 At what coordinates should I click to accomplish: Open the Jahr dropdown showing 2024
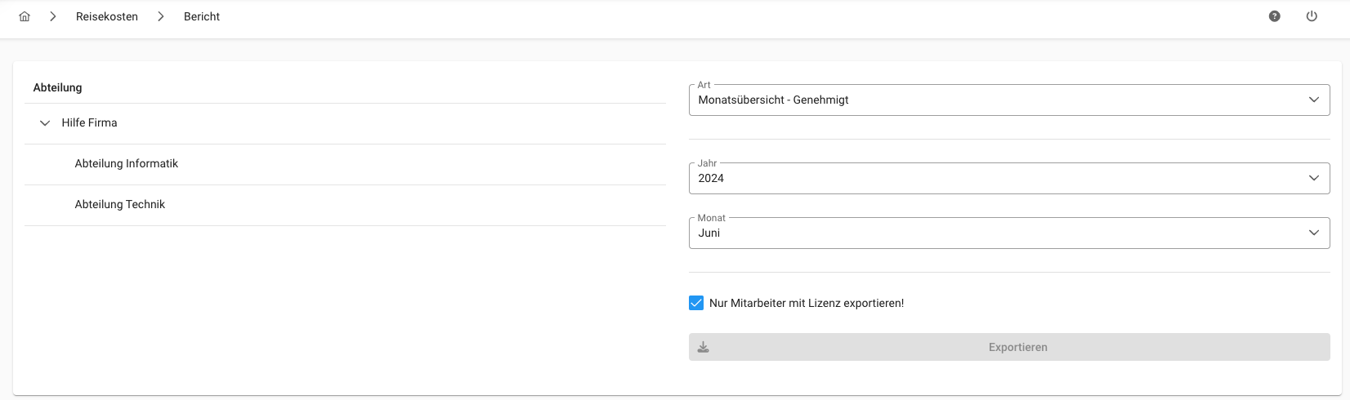tap(1009, 178)
